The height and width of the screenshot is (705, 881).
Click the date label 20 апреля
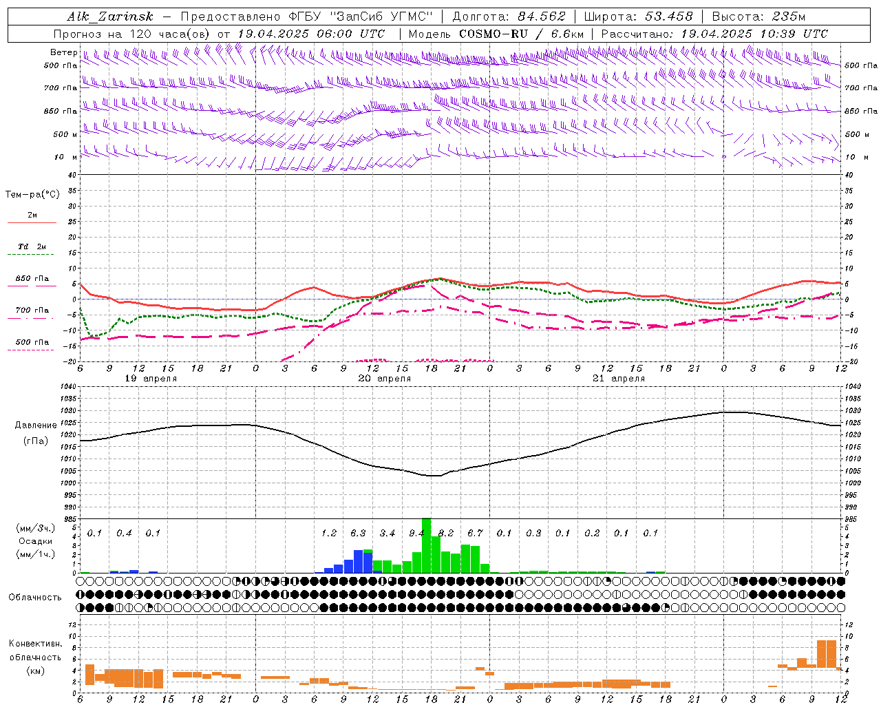coord(385,379)
